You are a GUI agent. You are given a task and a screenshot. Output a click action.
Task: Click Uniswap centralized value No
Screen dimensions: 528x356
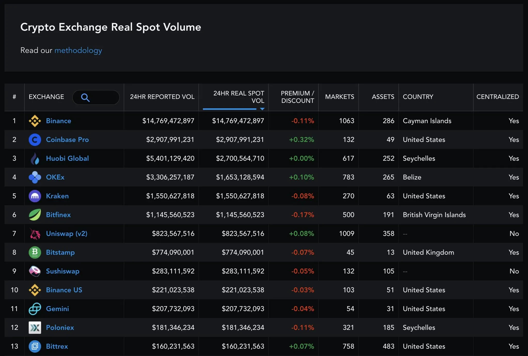514,233
